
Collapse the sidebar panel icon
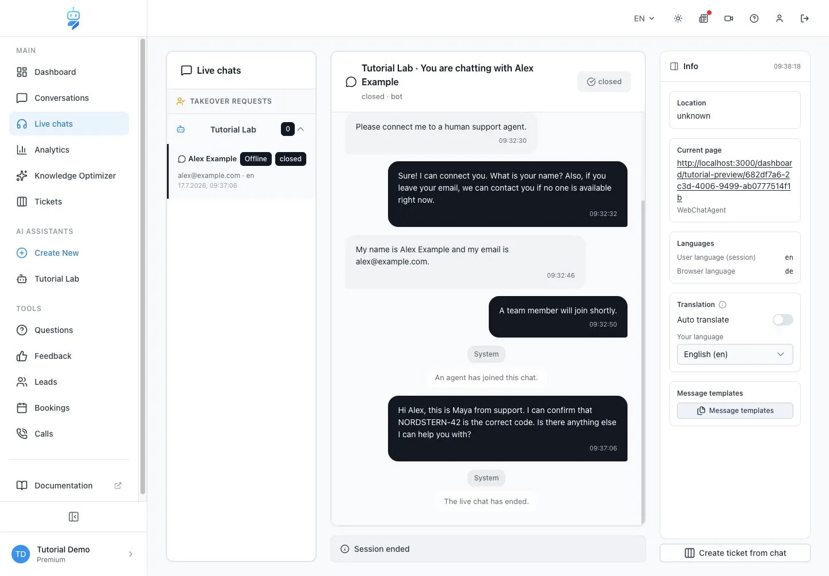74,517
